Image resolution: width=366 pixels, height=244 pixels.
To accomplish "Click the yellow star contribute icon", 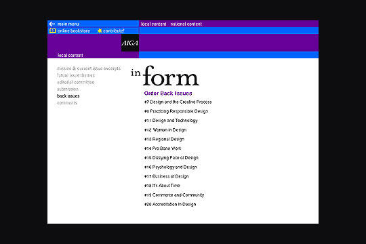I will click(100, 30).
